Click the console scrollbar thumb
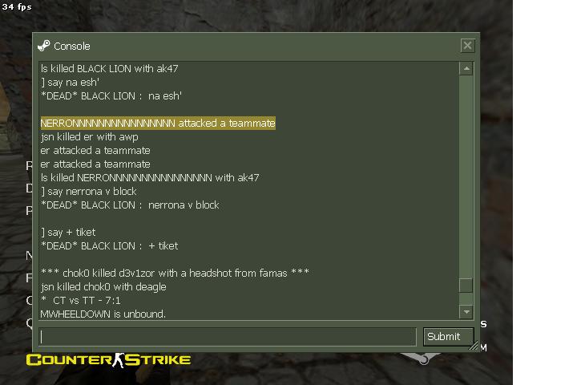This screenshot has width=577, height=385. [466, 286]
